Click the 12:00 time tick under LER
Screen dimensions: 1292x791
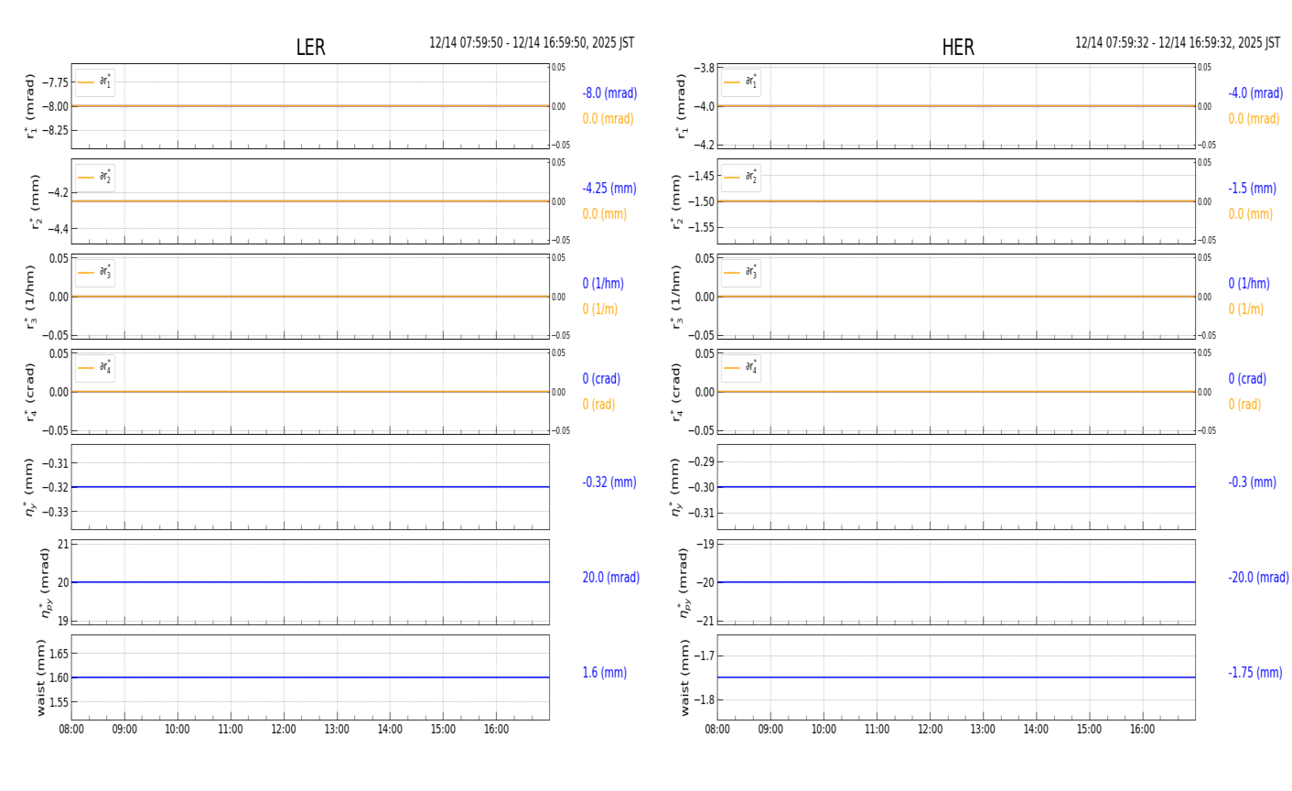click(284, 730)
